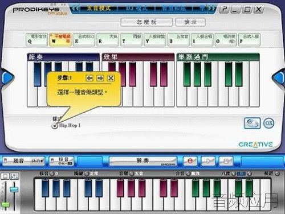Go to next tutorial step arrow
The width and height of the screenshot is (285, 214).
pyautogui.click(x=100, y=78)
